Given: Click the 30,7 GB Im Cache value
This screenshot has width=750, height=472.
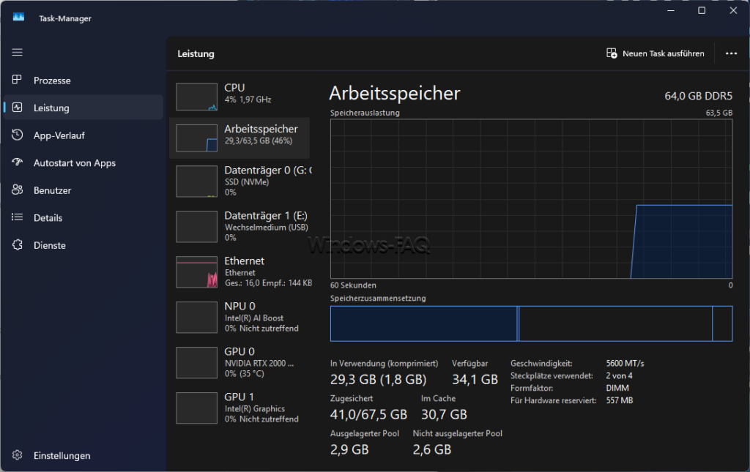Looking at the screenshot, I should (444, 414).
